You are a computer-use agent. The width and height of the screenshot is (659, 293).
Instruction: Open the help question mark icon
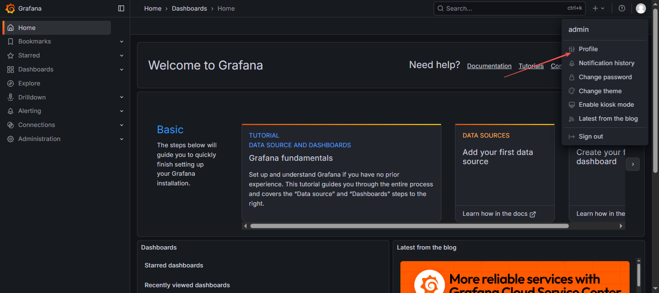[x=622, y=8]
